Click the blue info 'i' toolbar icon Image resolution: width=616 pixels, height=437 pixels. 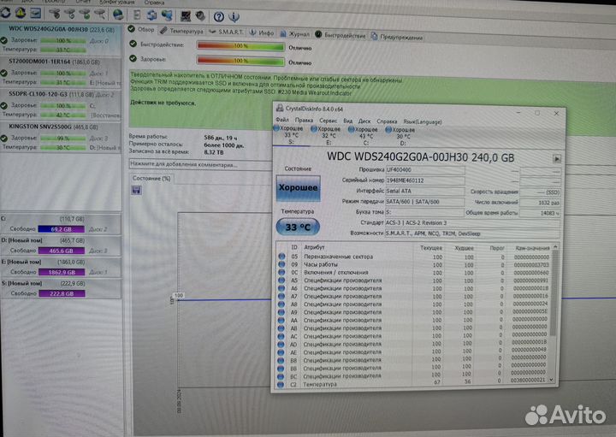(x=234, y=17)
